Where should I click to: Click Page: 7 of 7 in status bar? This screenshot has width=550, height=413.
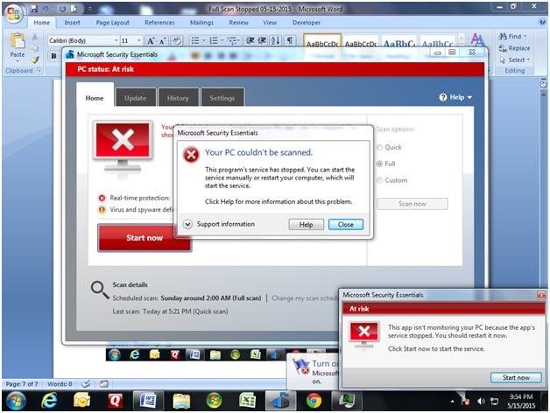(x=22, y=384)
